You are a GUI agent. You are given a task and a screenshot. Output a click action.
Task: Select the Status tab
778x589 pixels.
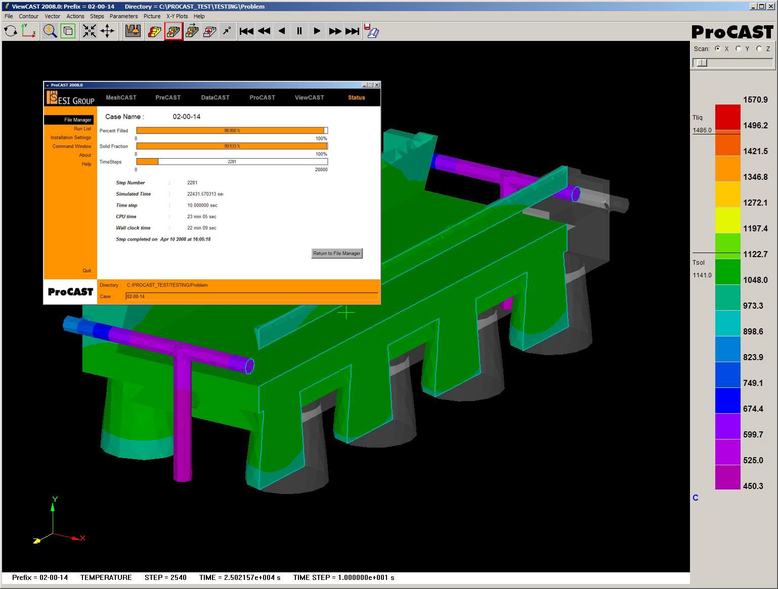pos(357,97)
